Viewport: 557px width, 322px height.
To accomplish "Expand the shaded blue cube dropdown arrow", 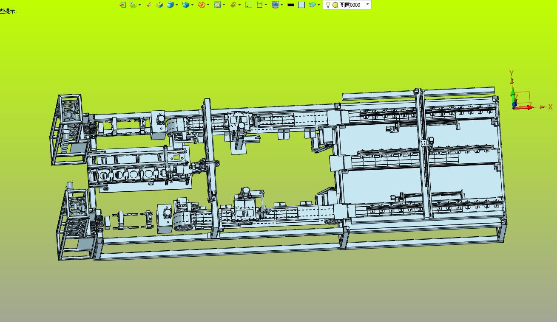I will (x=176, y=5).
